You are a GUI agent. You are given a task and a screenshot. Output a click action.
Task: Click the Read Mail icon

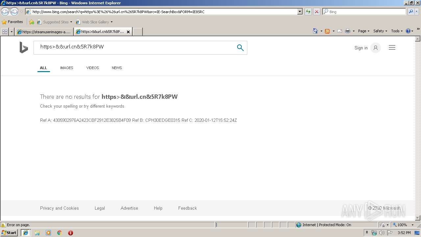[340, 31]
